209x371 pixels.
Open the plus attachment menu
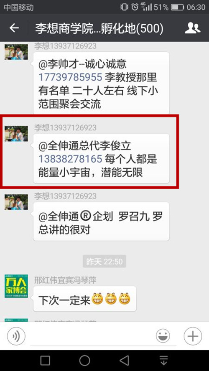pyautogui.click(x=193, y=336)
